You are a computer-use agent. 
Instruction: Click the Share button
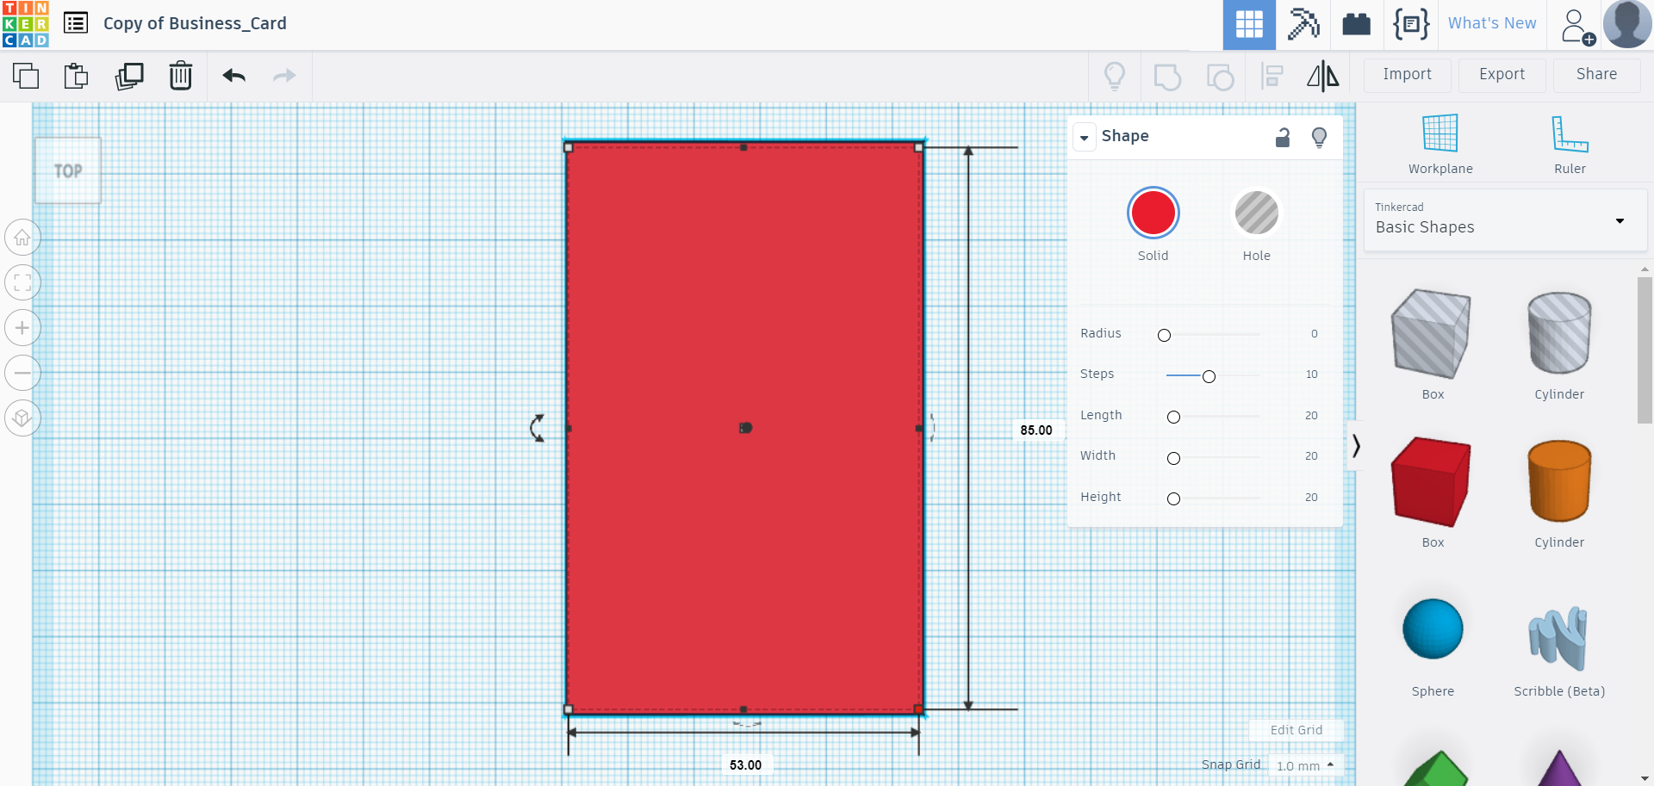[1596, 75]
